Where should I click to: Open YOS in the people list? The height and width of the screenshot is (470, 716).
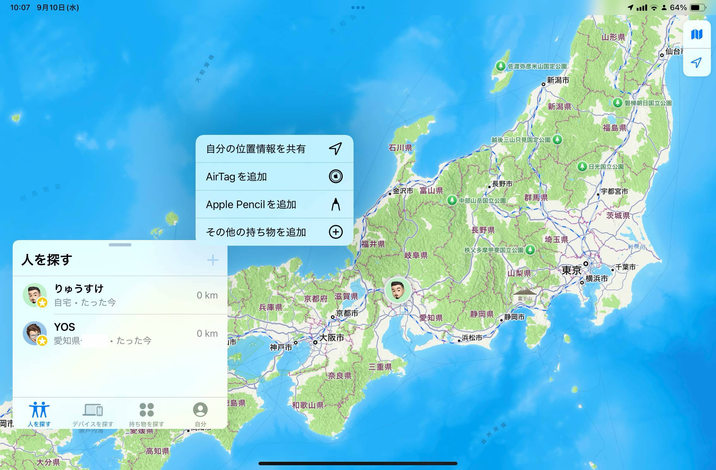click(120, 333)
